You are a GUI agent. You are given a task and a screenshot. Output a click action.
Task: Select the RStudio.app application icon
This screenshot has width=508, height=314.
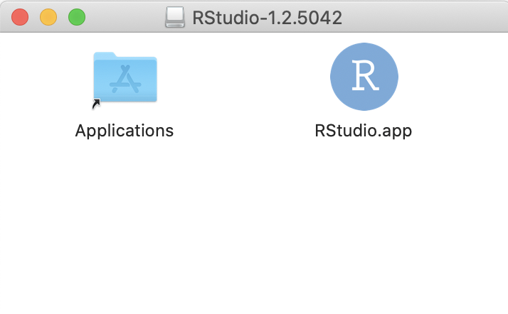[x=364, y=77]
